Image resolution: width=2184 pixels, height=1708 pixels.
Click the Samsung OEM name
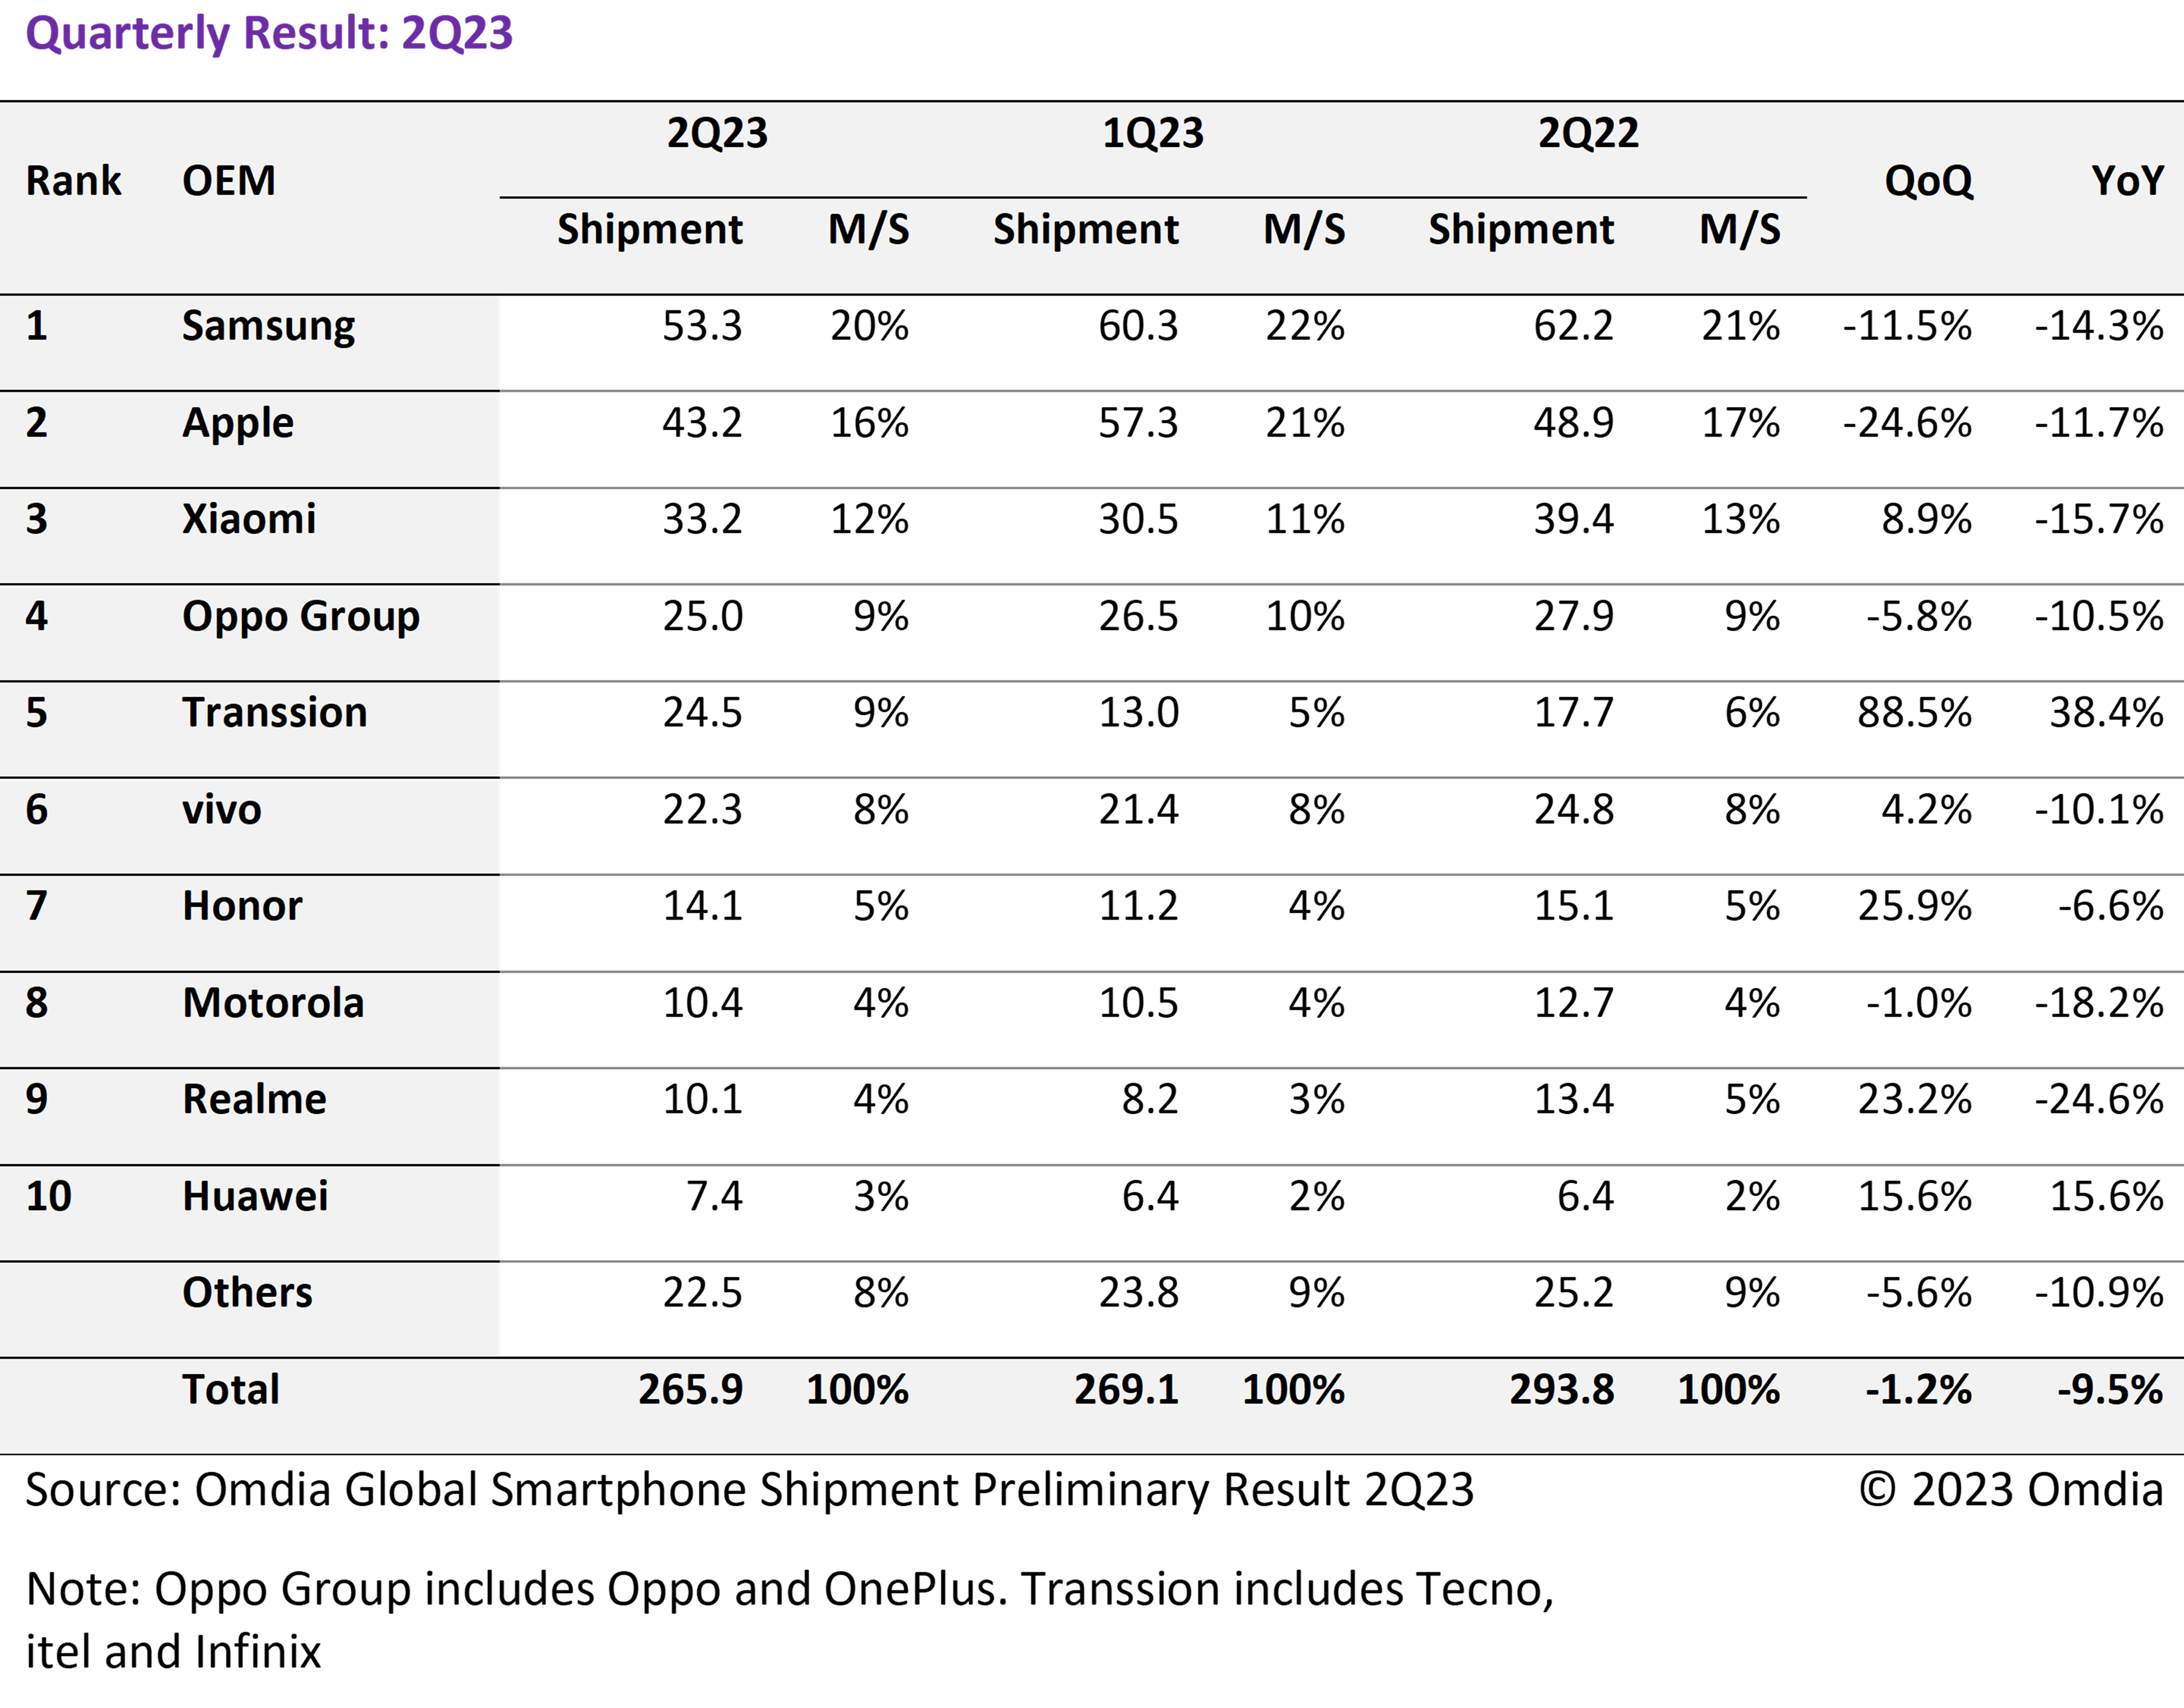pos(268,327)
